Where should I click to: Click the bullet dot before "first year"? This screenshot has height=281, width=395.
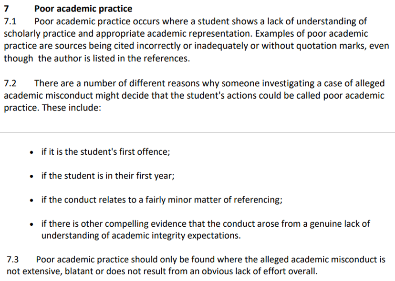point(31,176)
